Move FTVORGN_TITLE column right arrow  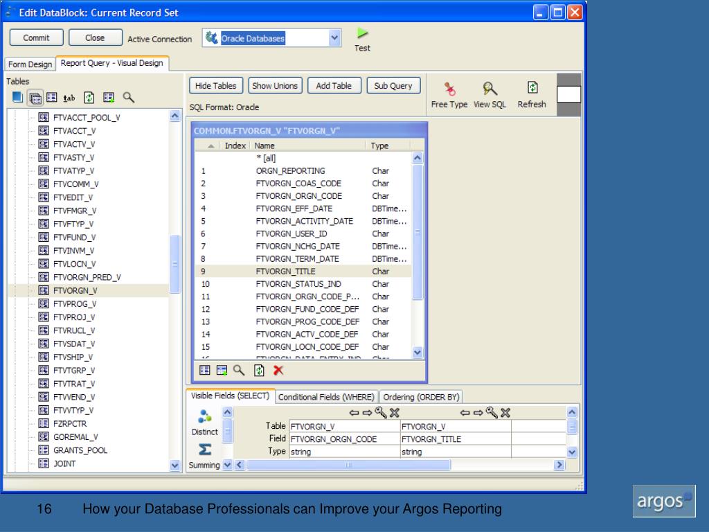point(478,413)
